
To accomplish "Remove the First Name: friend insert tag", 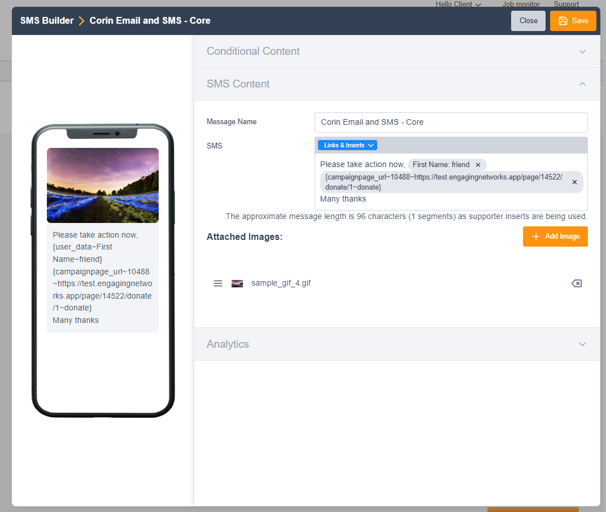I will click(478, 165).
